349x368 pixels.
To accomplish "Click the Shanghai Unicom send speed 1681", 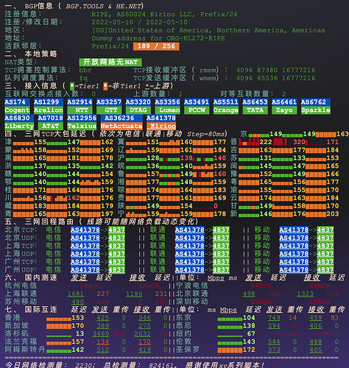I will [x=76, y=294].
